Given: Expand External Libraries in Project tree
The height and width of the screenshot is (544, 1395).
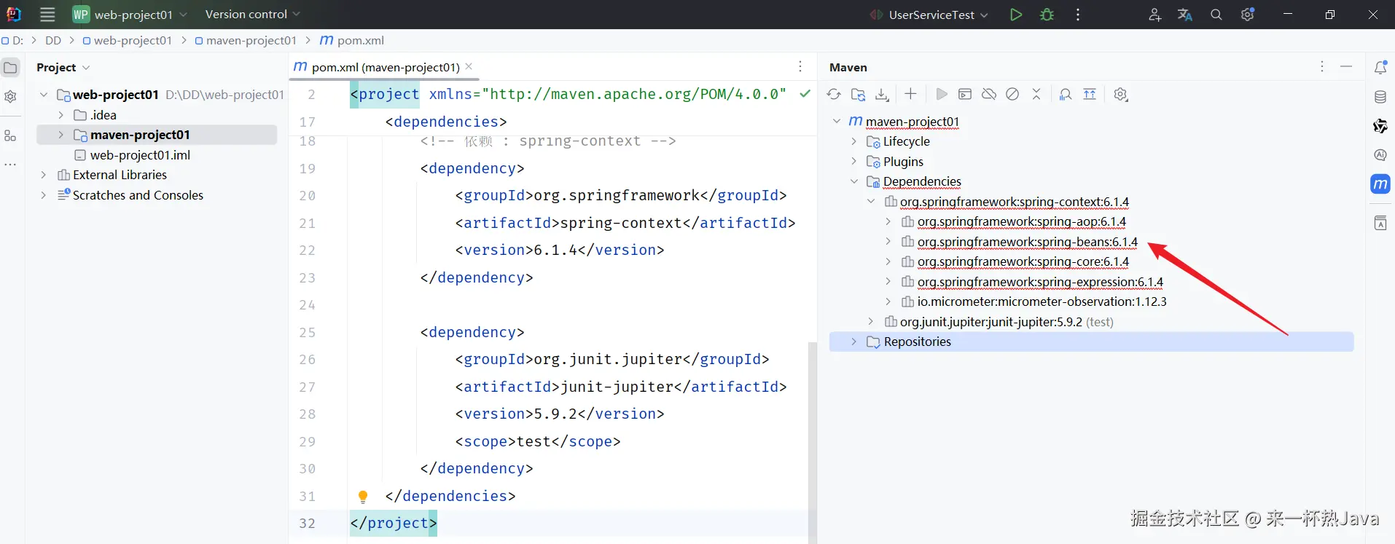Looking at the screenshot, I should point(44,175).
